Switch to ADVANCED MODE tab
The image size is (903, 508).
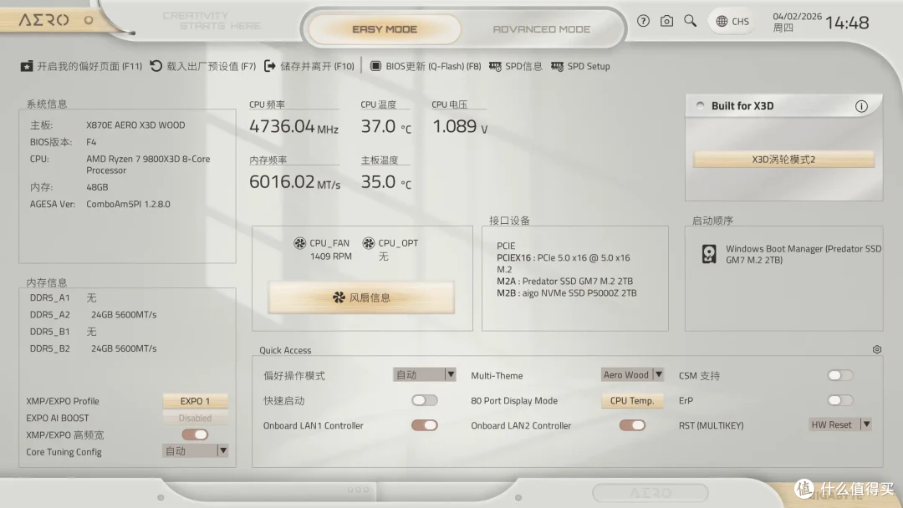[541, 28]
